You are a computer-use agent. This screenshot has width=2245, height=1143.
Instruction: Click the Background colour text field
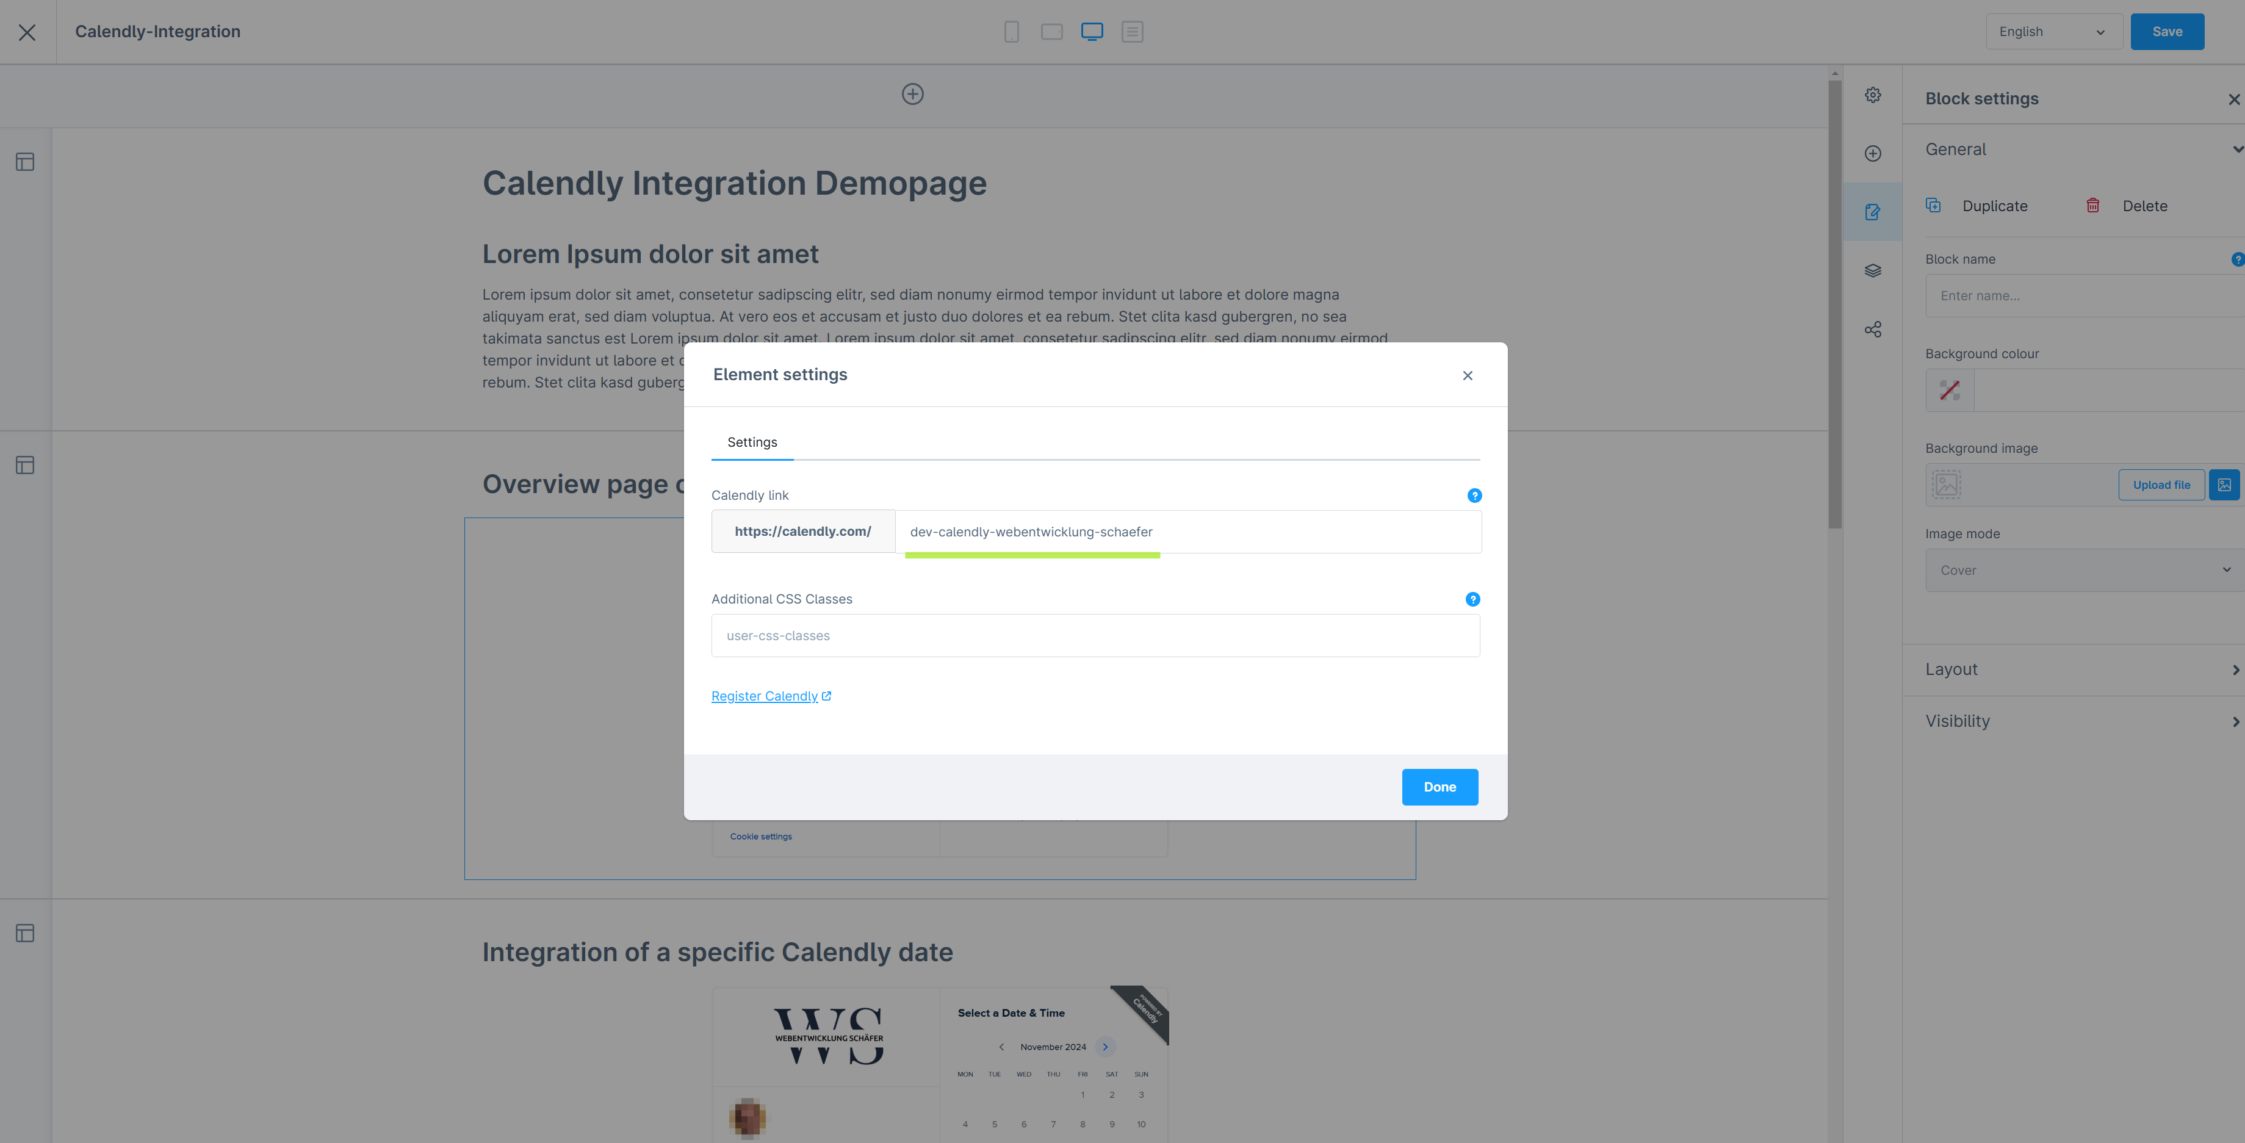click(x=2109, y=391)
